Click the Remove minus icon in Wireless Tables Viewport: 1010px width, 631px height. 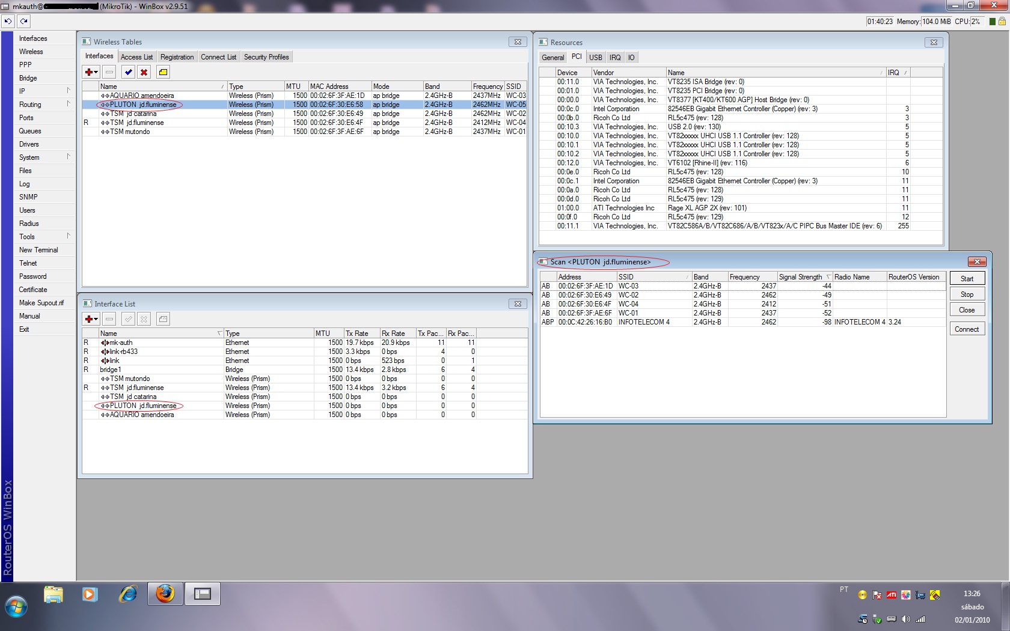click(109, 72)
